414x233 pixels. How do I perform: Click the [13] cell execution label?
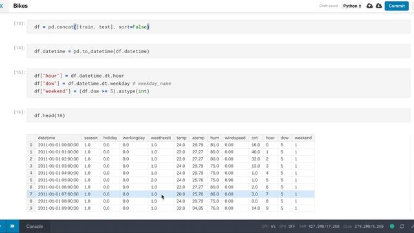click(19, 23)
